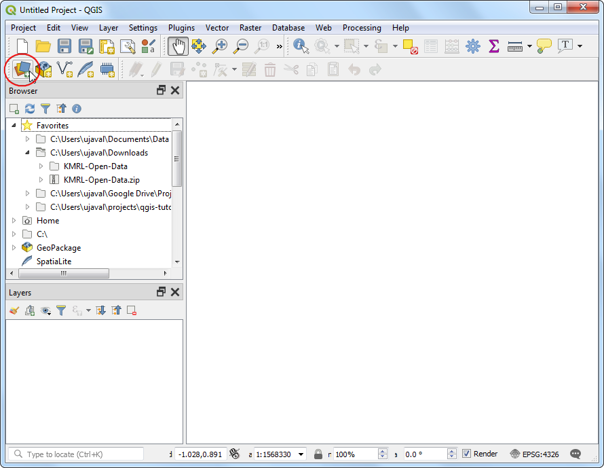The height and width of the screenshot is (468, 604).
Task: Open Layer Styling panel brush icon
Action: coord(14,310)
